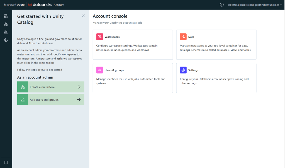This screenshot has height=168, width=285.
Task: Click the pink Workspaces card icon
Action: coord(99,37)
